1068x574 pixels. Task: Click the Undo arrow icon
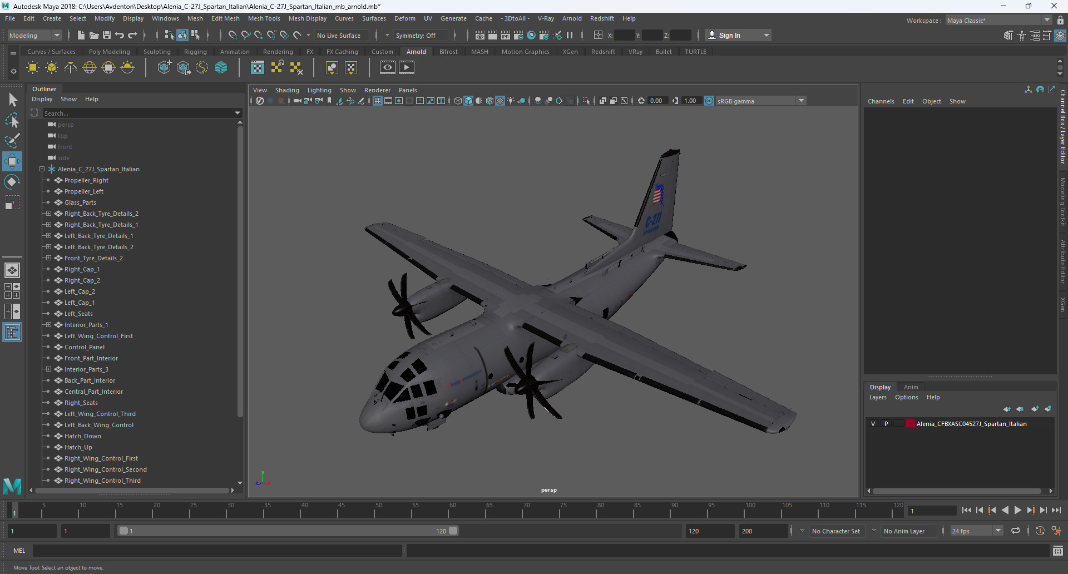point(120,35)
